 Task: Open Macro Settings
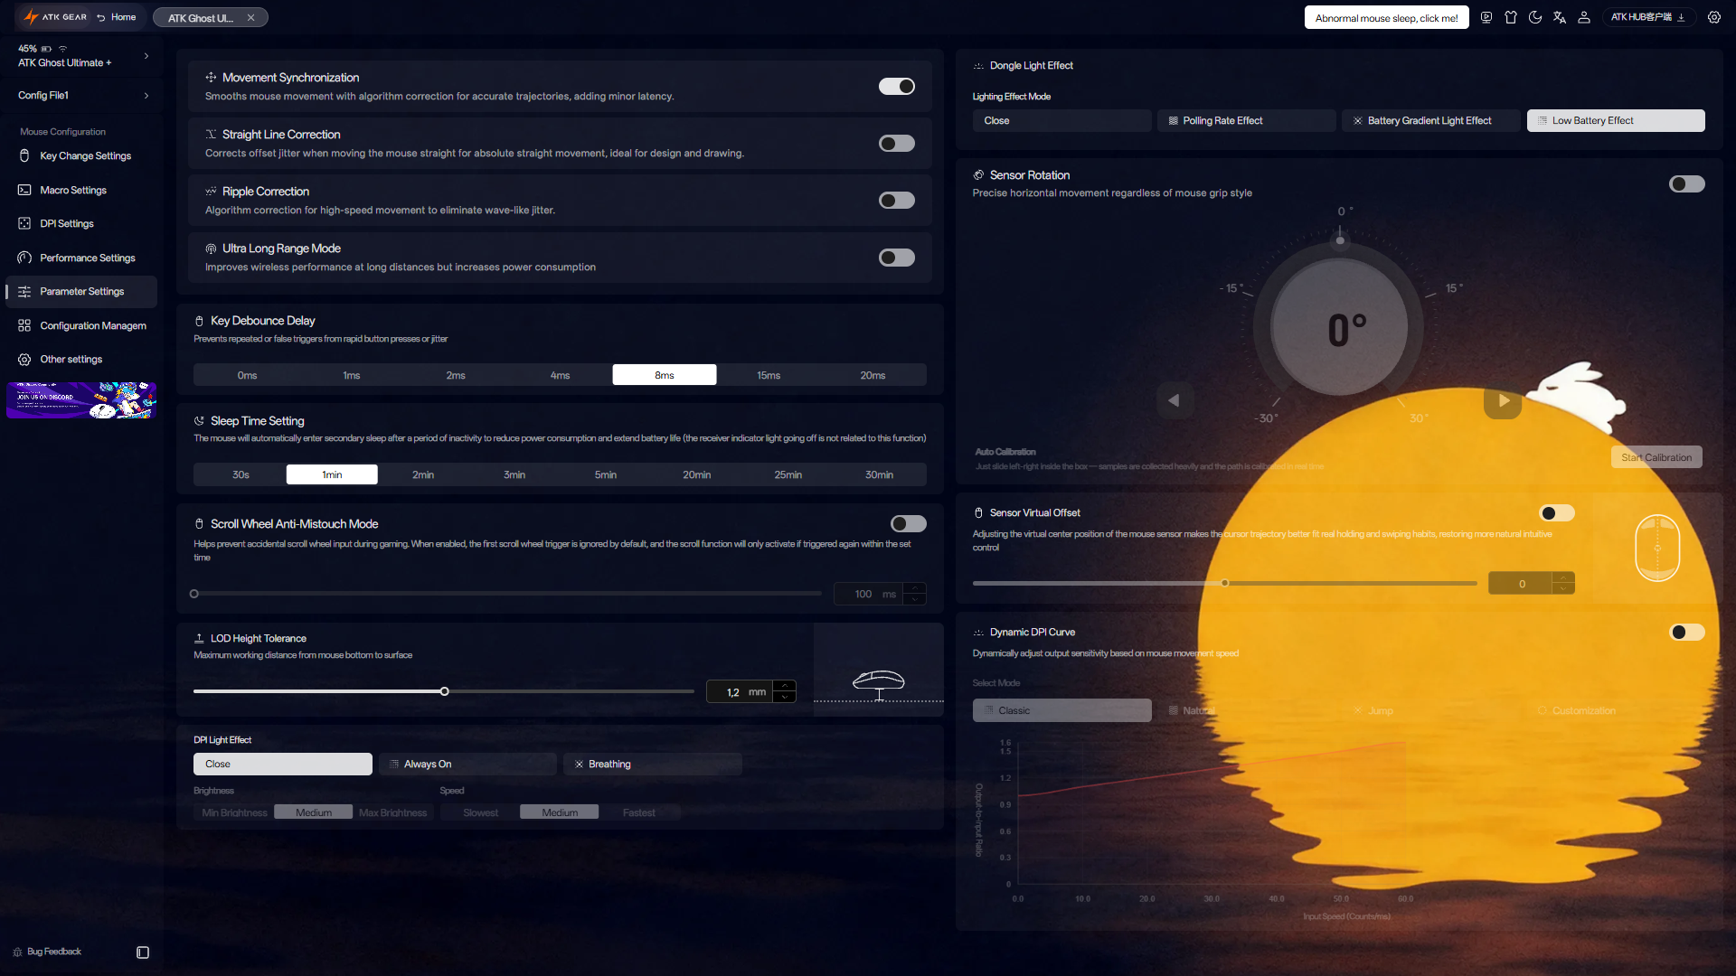81,191
